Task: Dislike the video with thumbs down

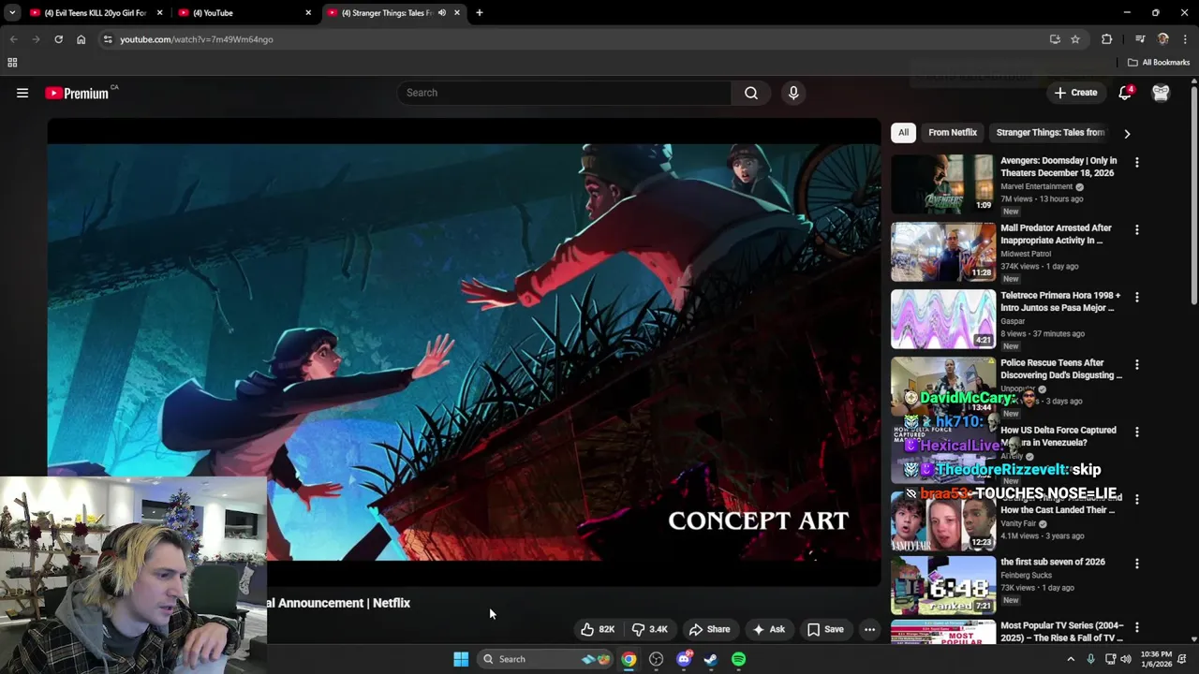Action: [x=649, y=629]
